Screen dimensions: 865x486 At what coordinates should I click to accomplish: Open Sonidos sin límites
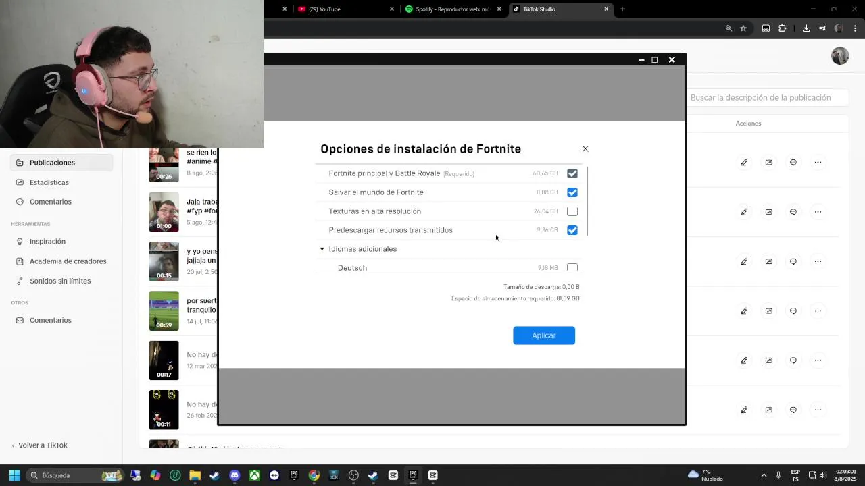(x=61, y=281)
